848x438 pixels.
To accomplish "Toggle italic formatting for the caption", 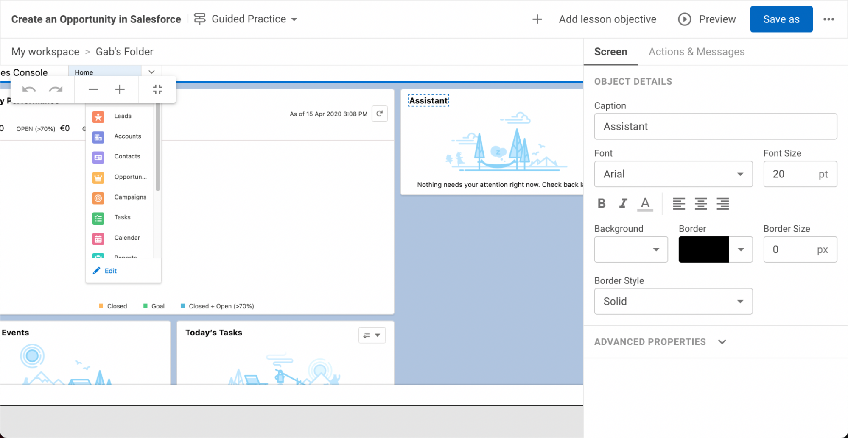I will [x=623, y=203].
